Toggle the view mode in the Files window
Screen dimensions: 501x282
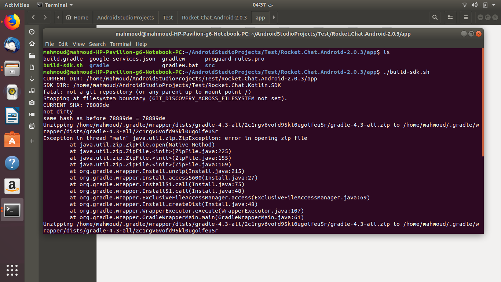coord(450,17)
